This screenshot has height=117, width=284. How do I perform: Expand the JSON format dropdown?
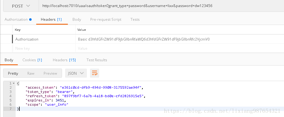(x=76, y=73)
